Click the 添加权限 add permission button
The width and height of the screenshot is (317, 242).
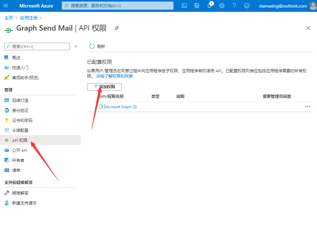104,87
